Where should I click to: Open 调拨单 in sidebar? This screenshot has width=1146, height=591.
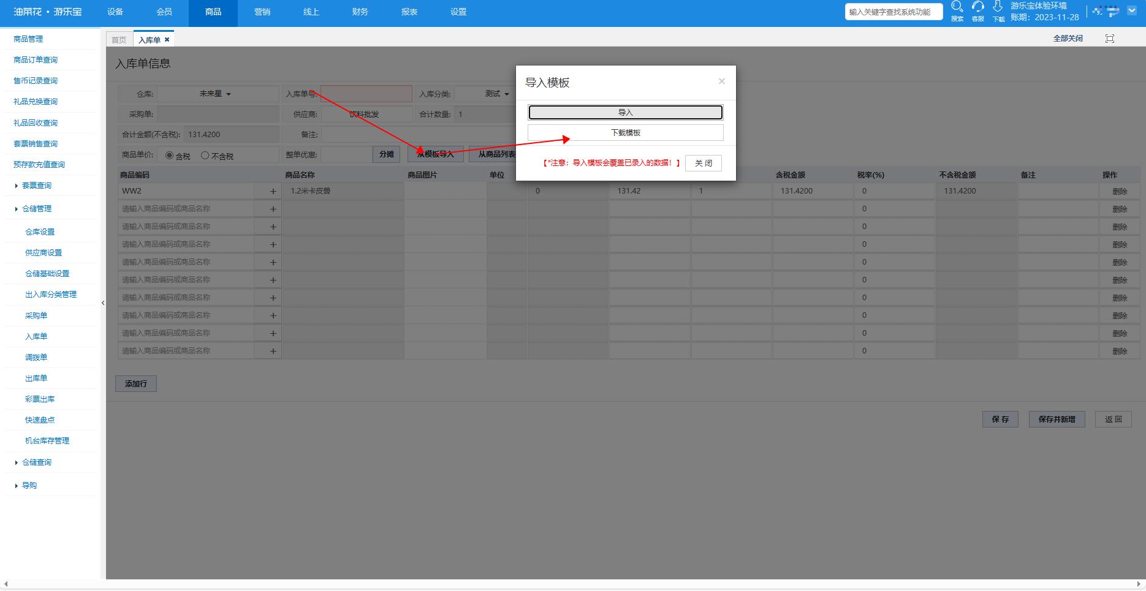(36, 358)
